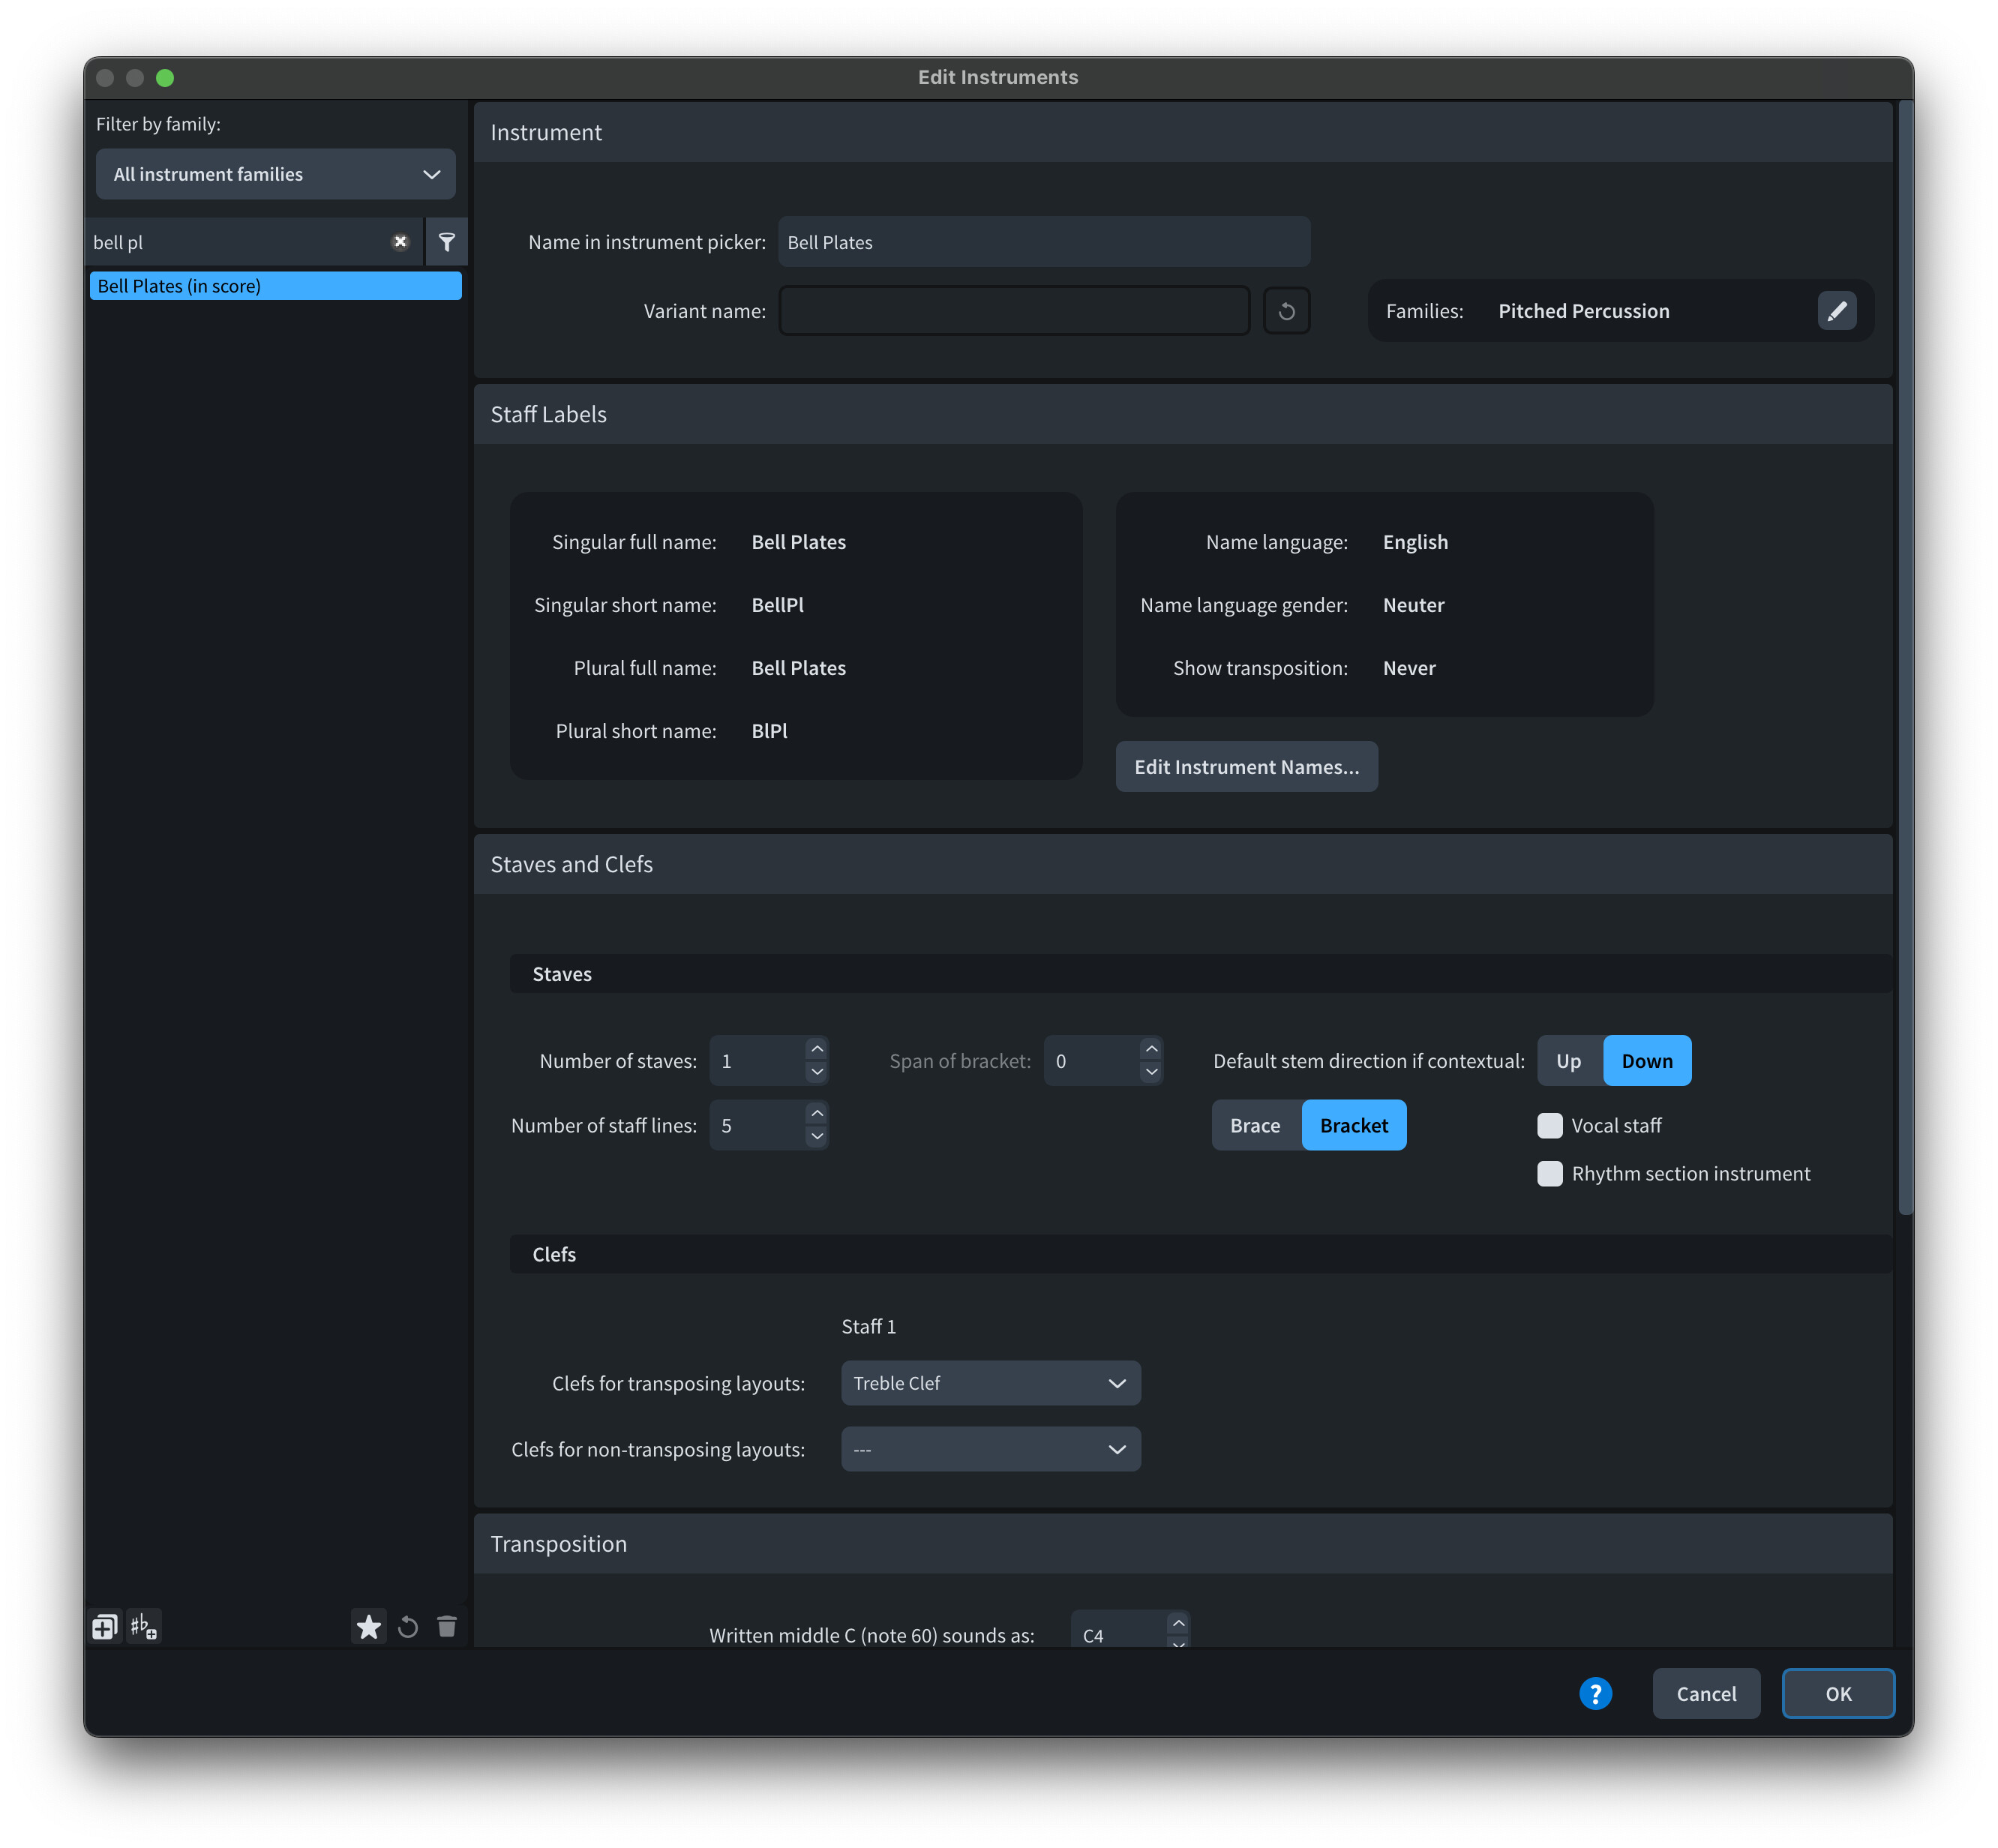
Task: Set default stem direction to Up
Action: [x=1568, y=1061]
